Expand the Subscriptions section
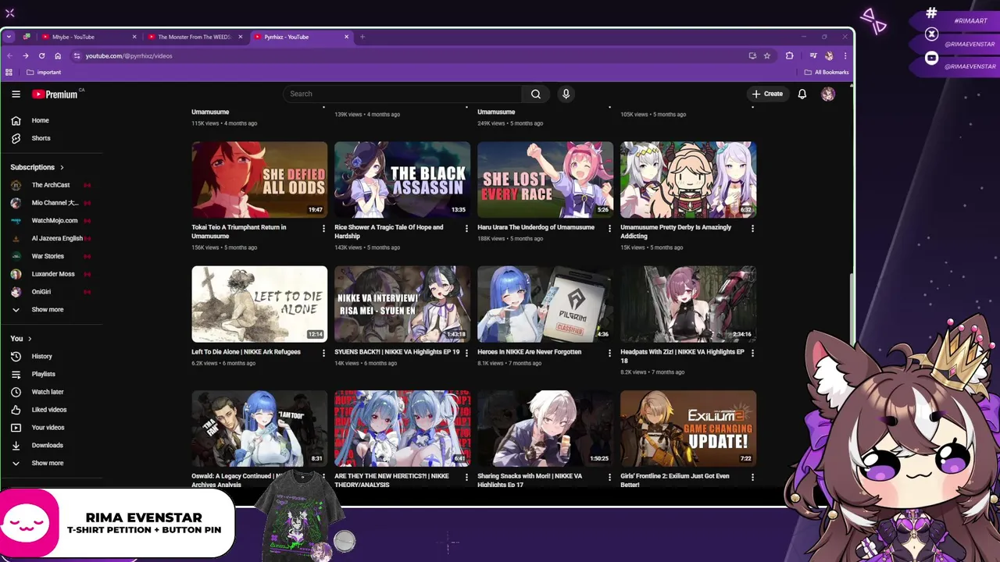The image size is (1000, 562). point(37,167)
